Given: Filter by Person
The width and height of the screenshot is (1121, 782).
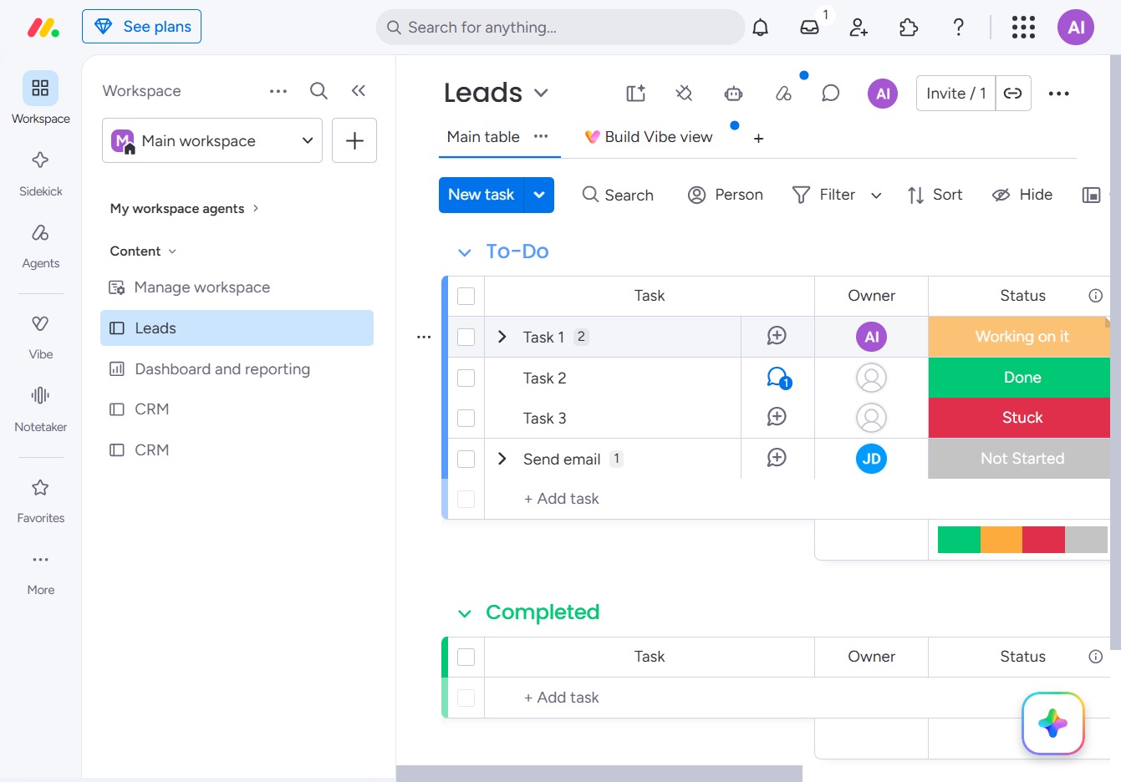Looking at the screenshot, I should point(725,195).
